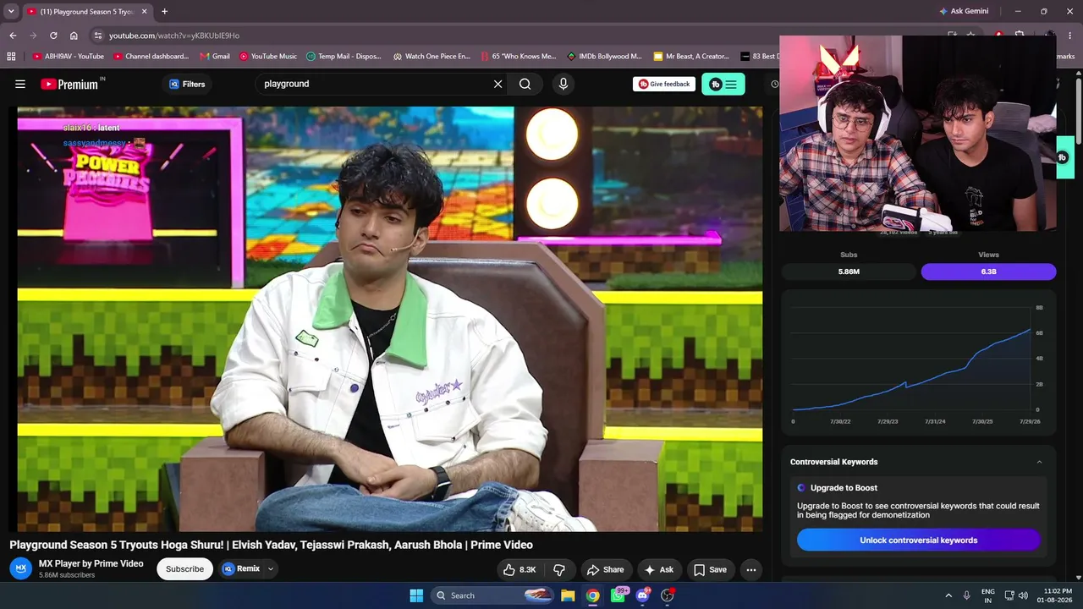Open the tab search dropdown arrow
1083x609 pixels.
click(11, 11)
